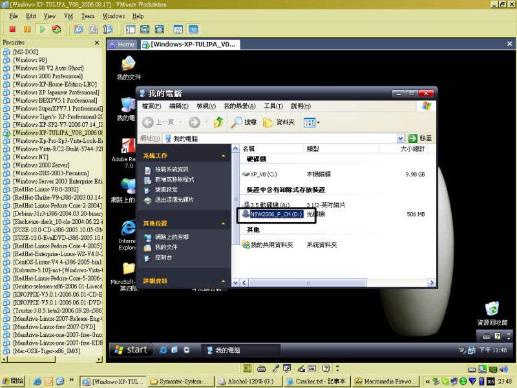517x388 pixels.
Task: Click the 名稱 column header
Action: [271, 149]
